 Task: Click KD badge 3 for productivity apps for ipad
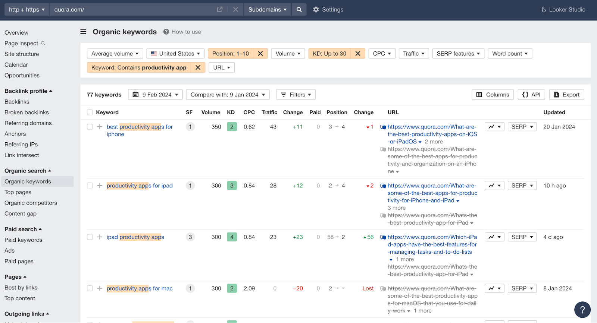click(232, 186)
